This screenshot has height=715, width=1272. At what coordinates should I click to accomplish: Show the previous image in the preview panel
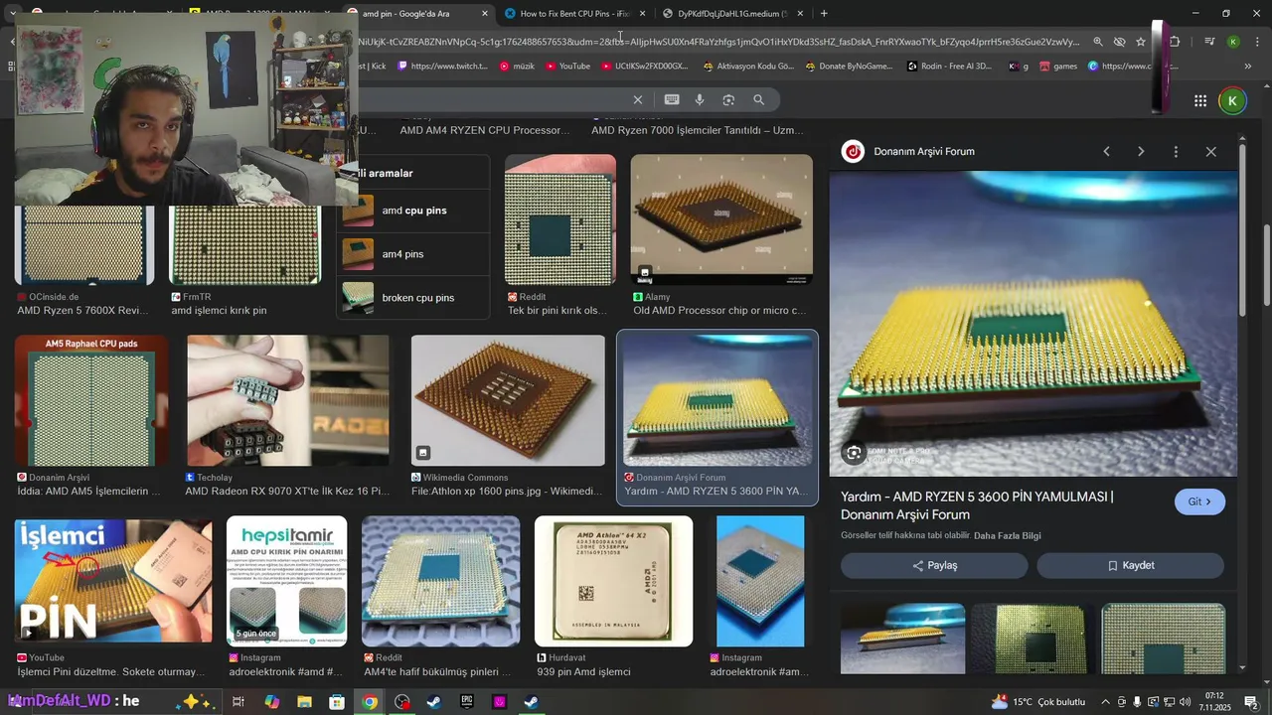(1106, 151)
